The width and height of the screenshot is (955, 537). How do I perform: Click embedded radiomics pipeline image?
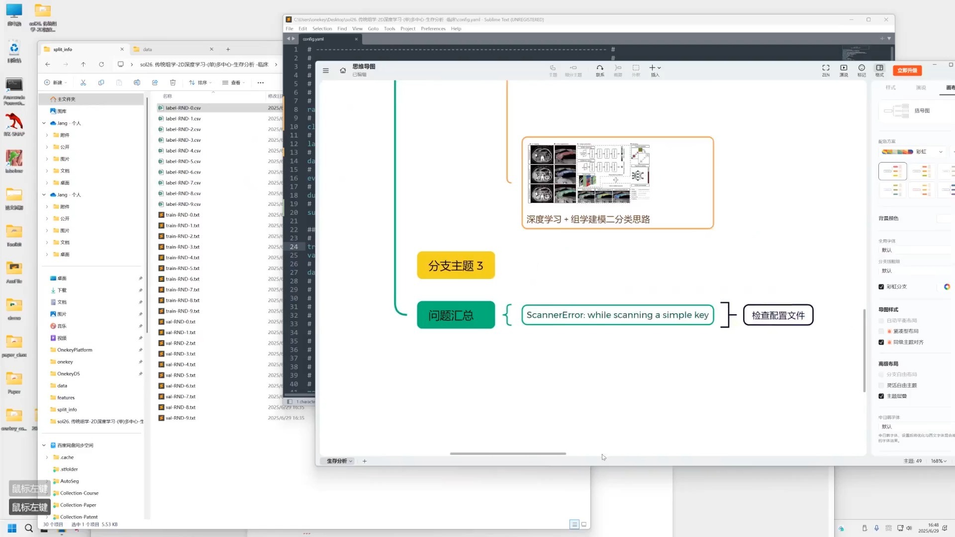pyautogui.click(x=589, y=173)
